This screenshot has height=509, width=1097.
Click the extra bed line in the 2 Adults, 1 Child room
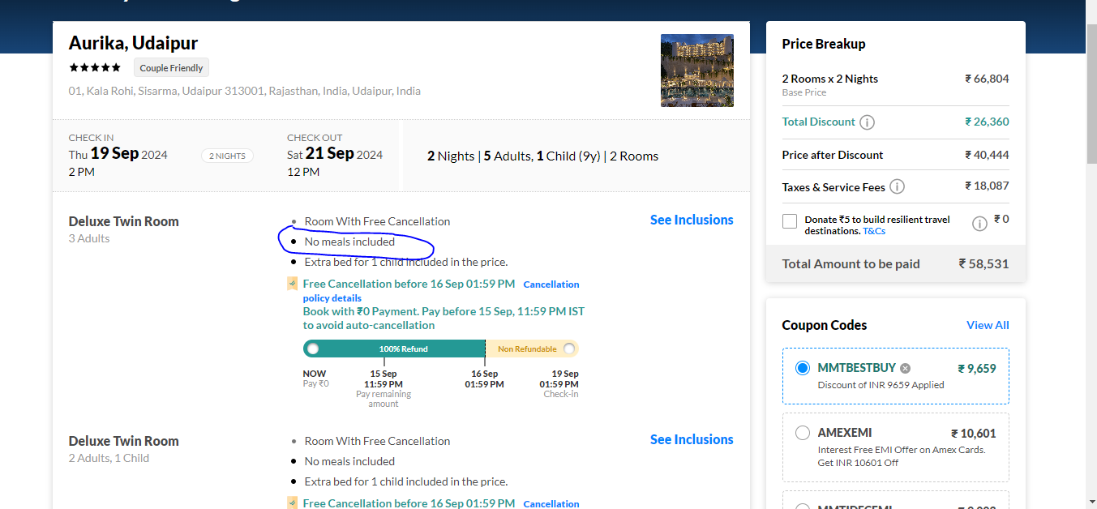tap(406, 481)
